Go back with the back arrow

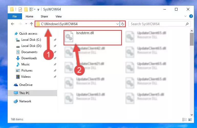coord(13,24)
